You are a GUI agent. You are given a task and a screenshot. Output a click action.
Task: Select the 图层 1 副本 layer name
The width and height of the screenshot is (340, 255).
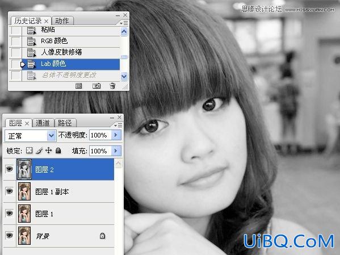tap(52, 191)
